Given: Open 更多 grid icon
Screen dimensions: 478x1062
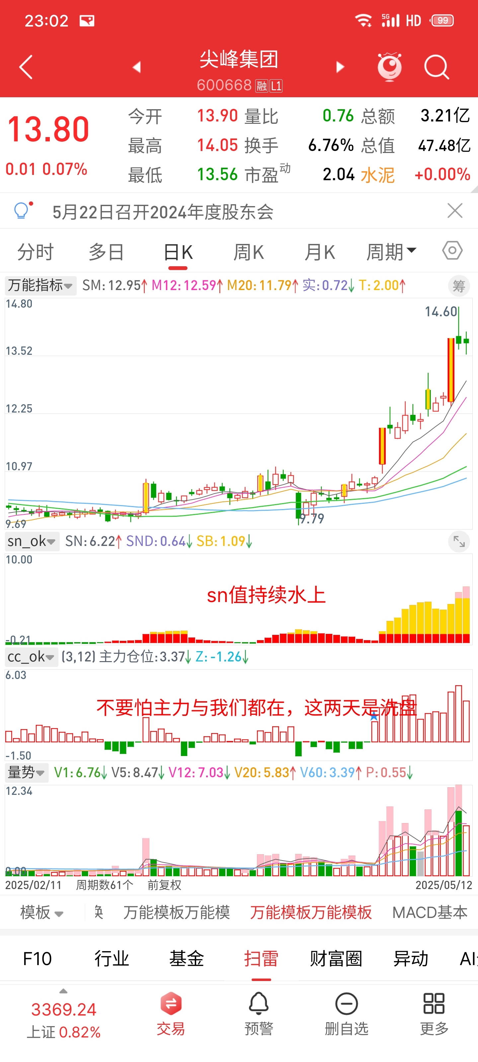Looking at the screenshot, I should (x=434, y=1014).
